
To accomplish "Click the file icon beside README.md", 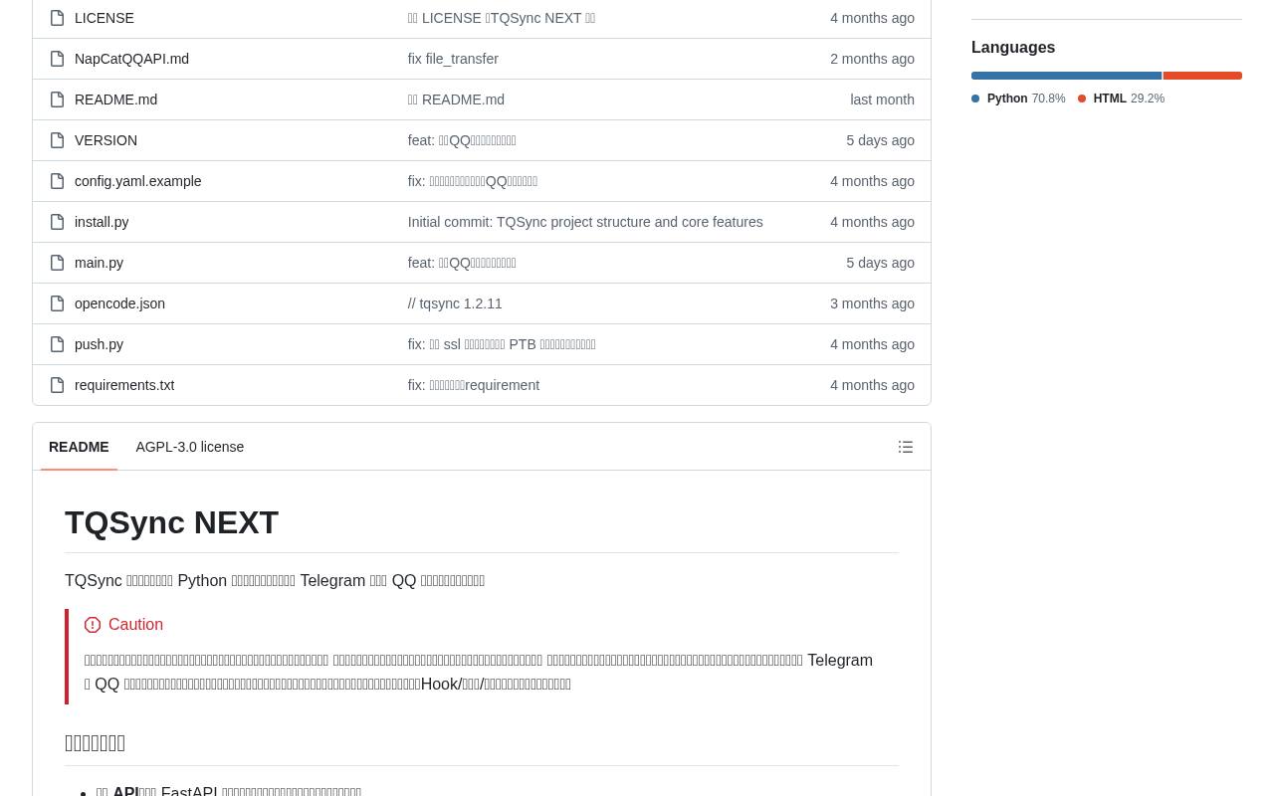I will pyautogui.click(x=57, y=99).
